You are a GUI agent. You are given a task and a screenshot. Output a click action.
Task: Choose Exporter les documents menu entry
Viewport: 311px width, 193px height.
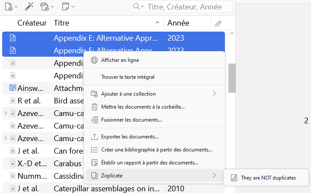click(x=154, y=137)
